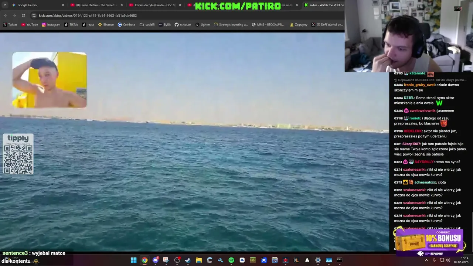Close the Cofam do tyłu tab

pyautogui.click(x=180, y=5)
